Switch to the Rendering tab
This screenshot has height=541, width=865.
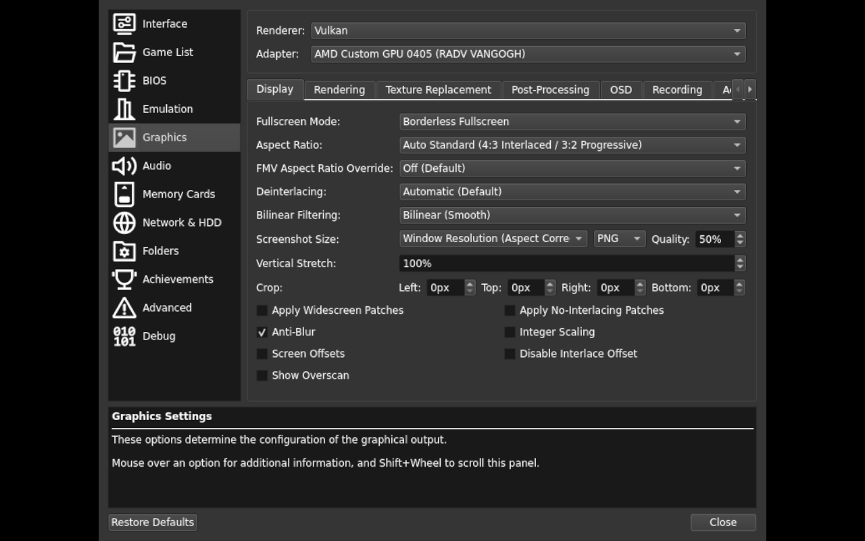(339, 90)
